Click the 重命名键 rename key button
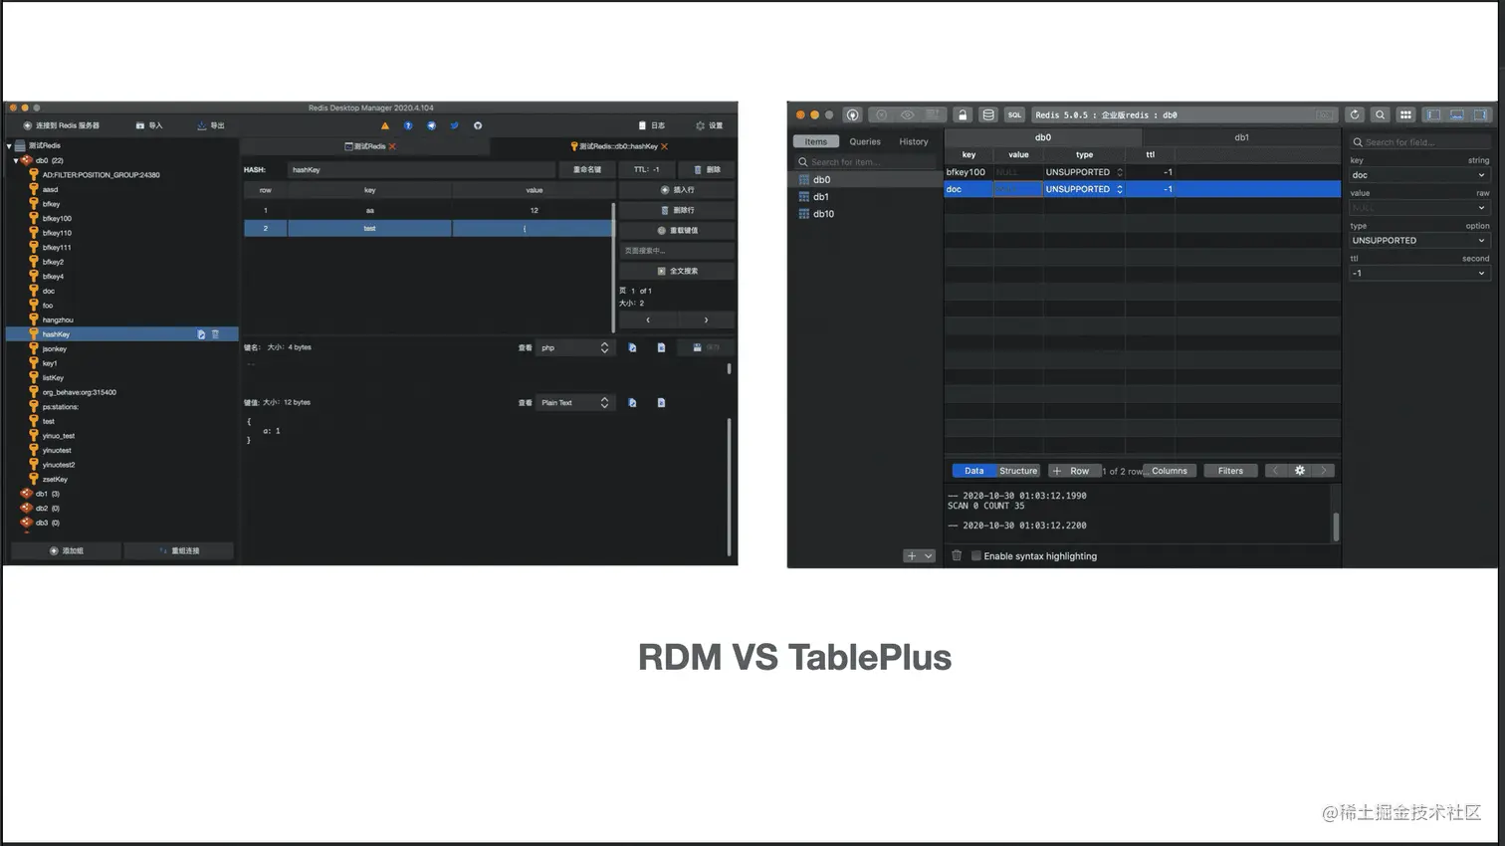 (587, 169)
